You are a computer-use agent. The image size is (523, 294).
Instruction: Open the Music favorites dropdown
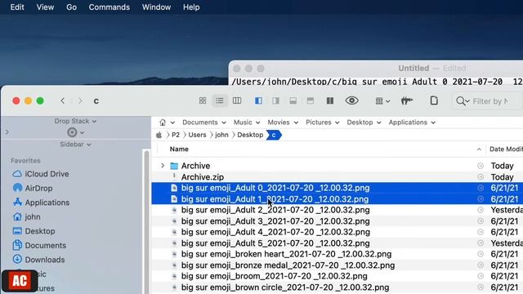pyautogui.click(x=247, y=122)
